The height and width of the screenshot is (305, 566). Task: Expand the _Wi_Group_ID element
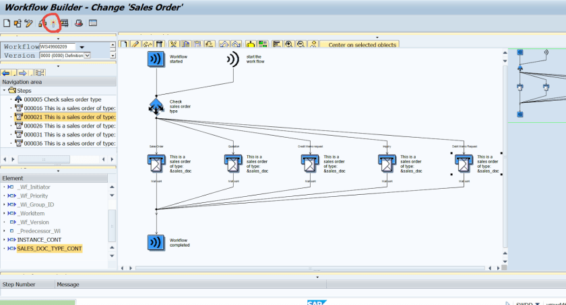coord(4,204)
